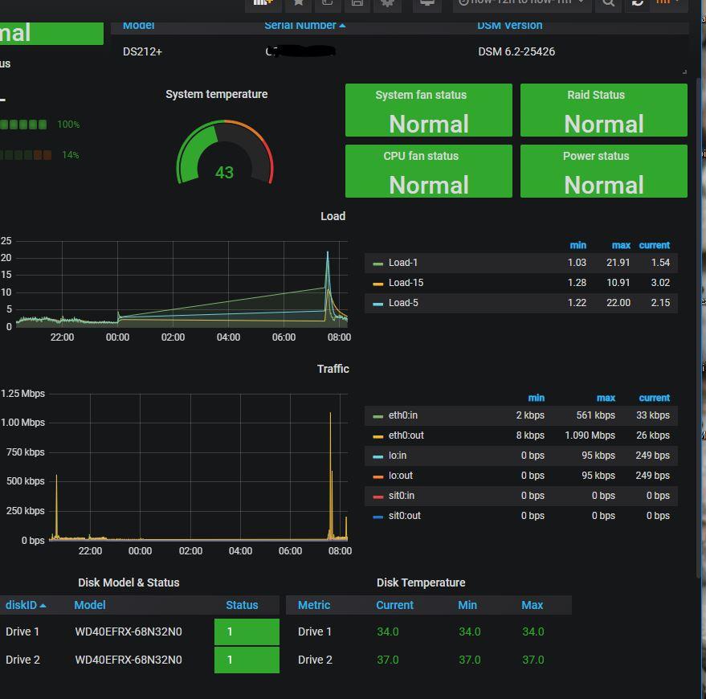Sort by the Serial Number column header
This screenshot has height=699, width=706.
pyautogui.click(x=304, y=26)
